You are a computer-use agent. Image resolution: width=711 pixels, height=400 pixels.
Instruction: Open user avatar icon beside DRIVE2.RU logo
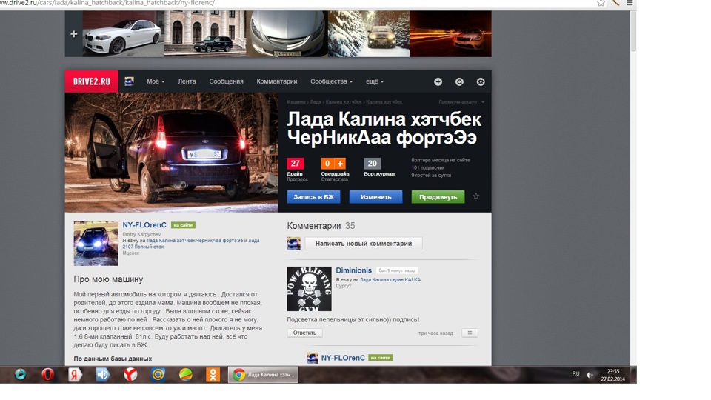[129, 81]
